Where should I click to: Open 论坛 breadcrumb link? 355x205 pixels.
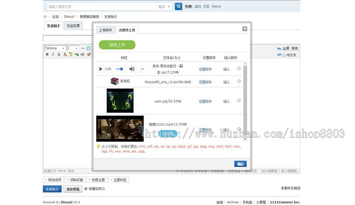55,17
